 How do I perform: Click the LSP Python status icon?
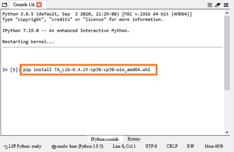[5, 146]
